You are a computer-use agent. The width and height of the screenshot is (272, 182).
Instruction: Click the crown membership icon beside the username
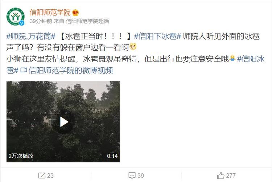[x=75, y=13]
